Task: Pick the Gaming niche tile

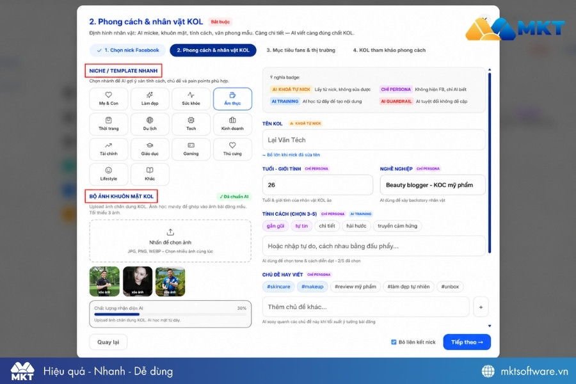Action: [191, 149]
